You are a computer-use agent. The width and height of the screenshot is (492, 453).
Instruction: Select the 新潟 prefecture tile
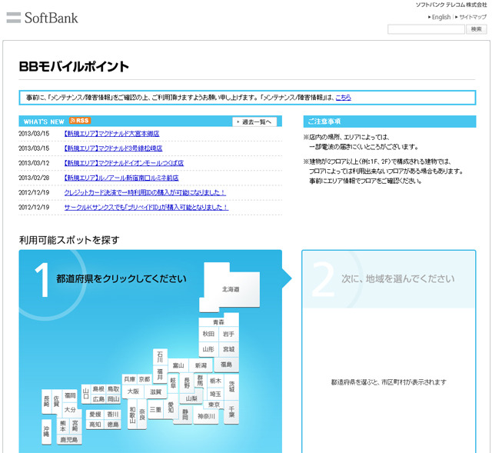click(201, 365)
